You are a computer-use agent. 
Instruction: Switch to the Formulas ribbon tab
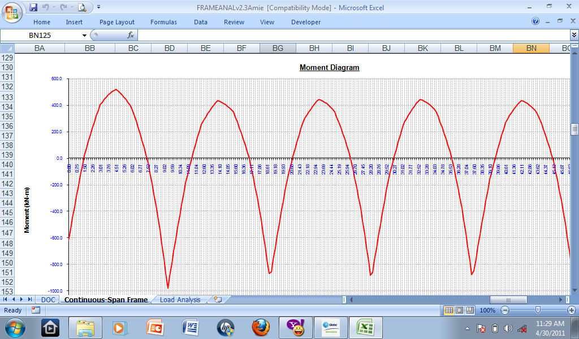pos(163,22)
